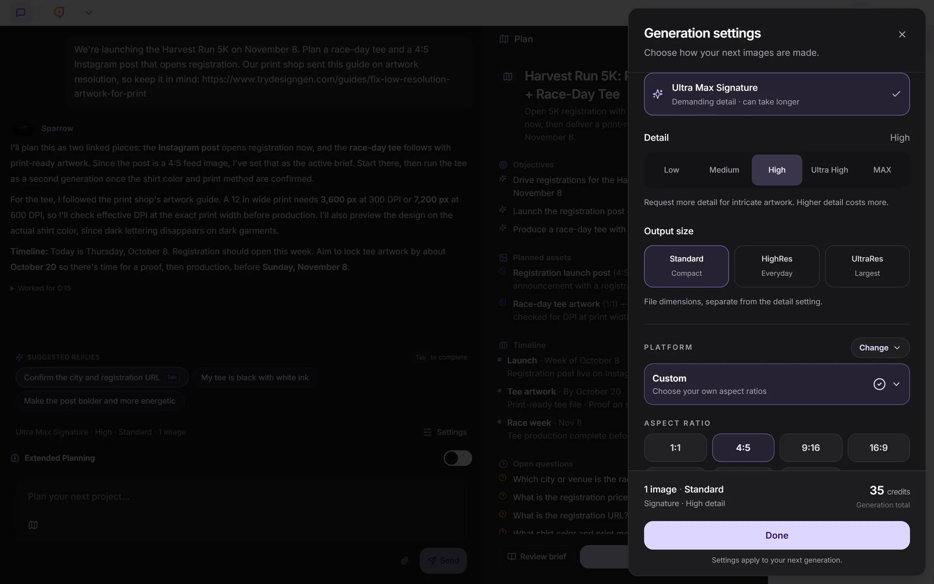
Task: Click the Open questions help icon
Action: click(503, 464)
